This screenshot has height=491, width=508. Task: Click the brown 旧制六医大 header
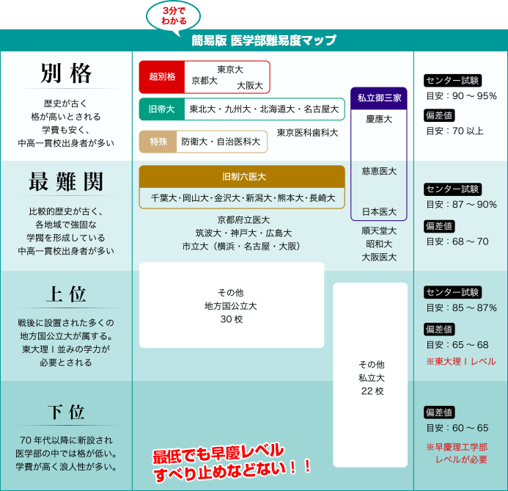click(242, 177)
